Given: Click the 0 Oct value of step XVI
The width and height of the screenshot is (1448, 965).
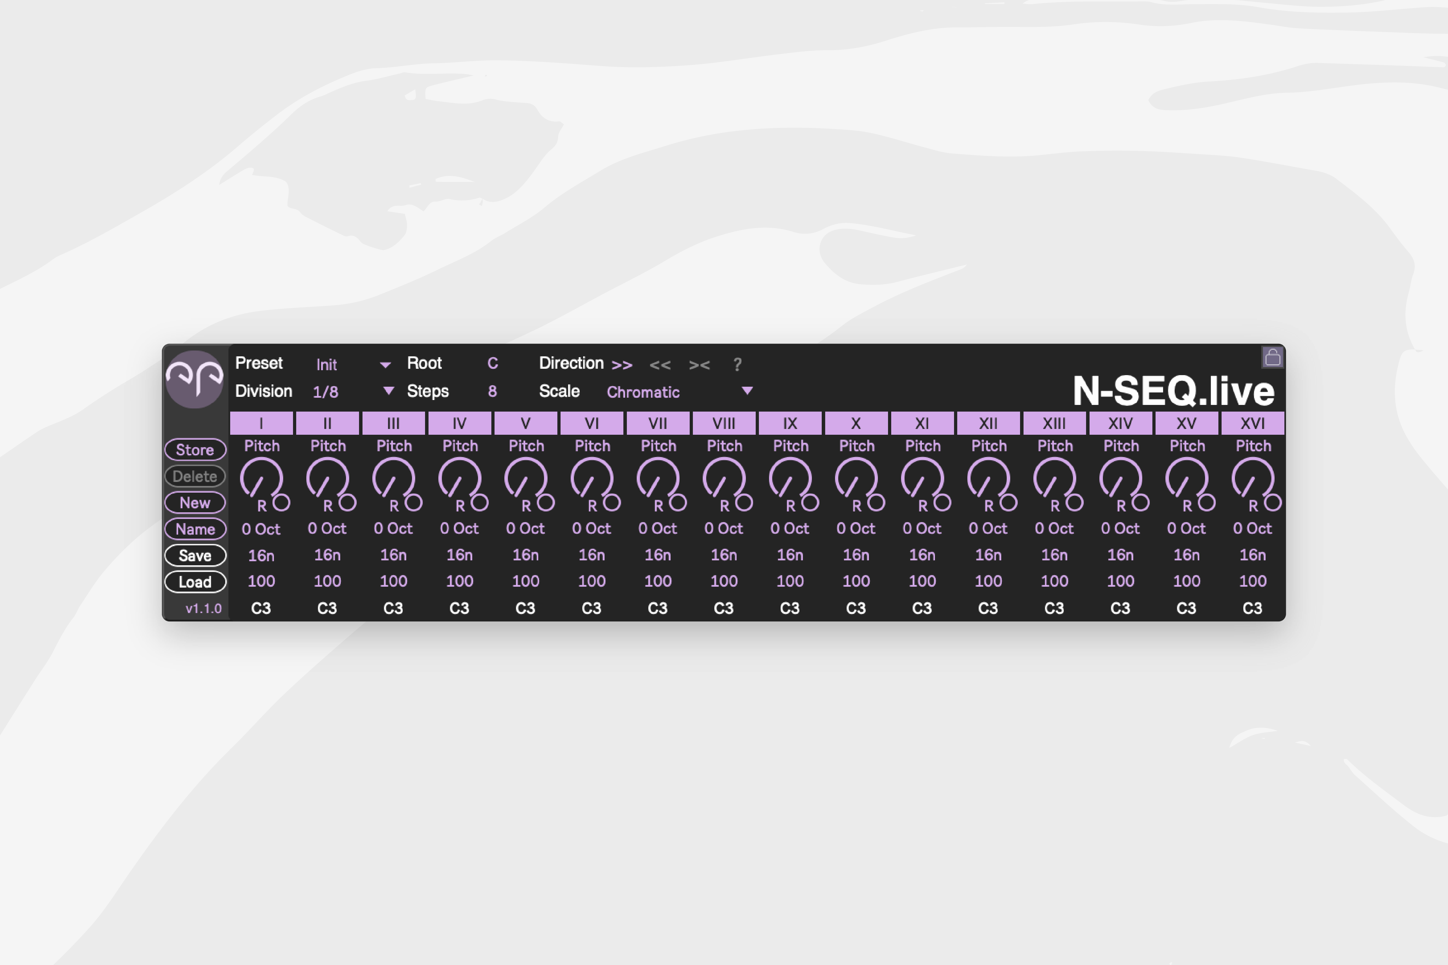Looking at the screenshot, I should (x=1253, y=529).
